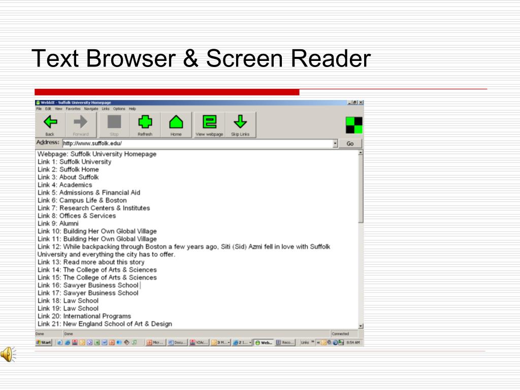Choose Link 18: Law School

click(68, 301)
